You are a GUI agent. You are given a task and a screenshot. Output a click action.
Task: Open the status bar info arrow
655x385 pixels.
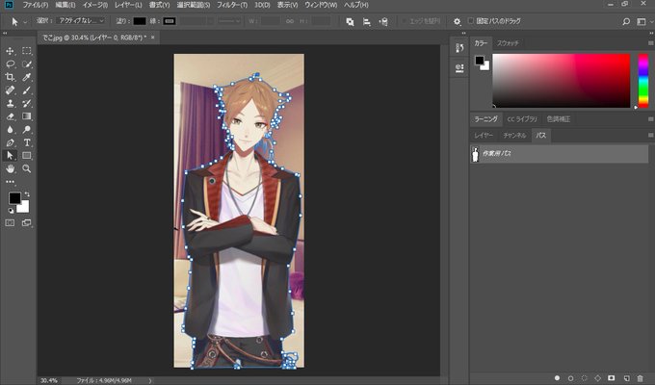(150, 380)
